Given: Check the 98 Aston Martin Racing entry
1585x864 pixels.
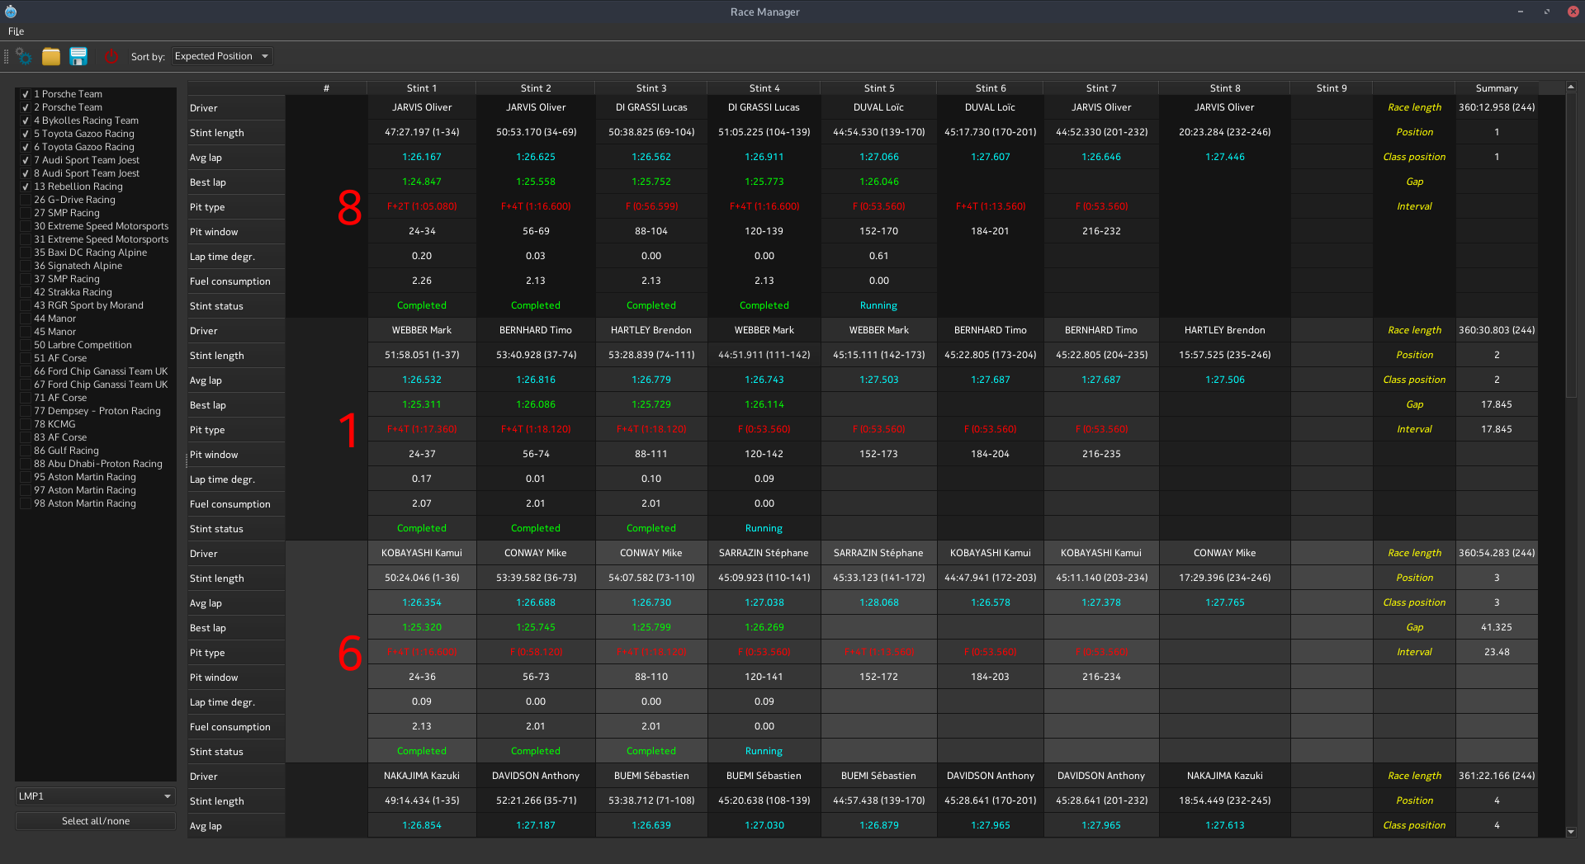Looking at the screenshot, I should (x=26, y=503).
